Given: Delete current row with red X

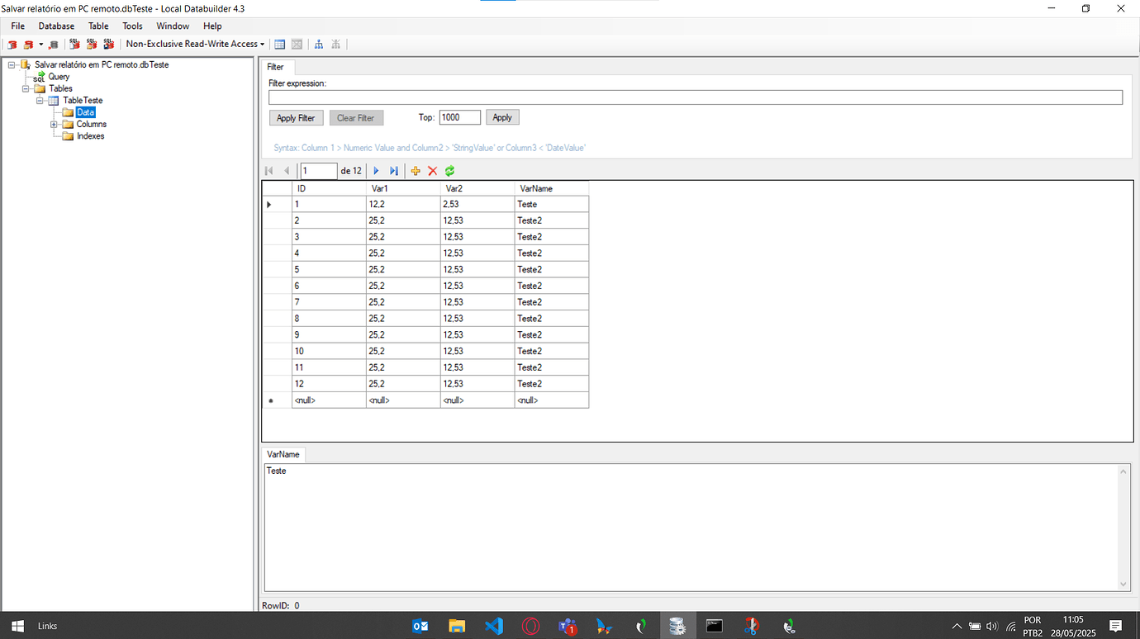Looking at the screenshot, I should point(432,171).
